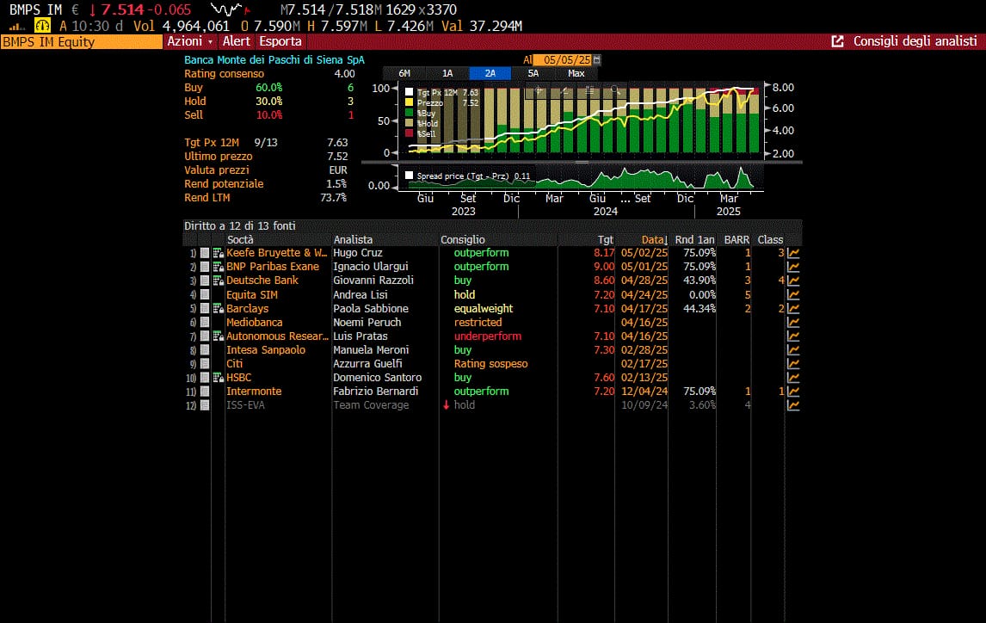Click the pop-out icon beside Consigli degli analisti
Image resolution: width=986 pixels, height=623 pixels.
(x=837, y=41)
